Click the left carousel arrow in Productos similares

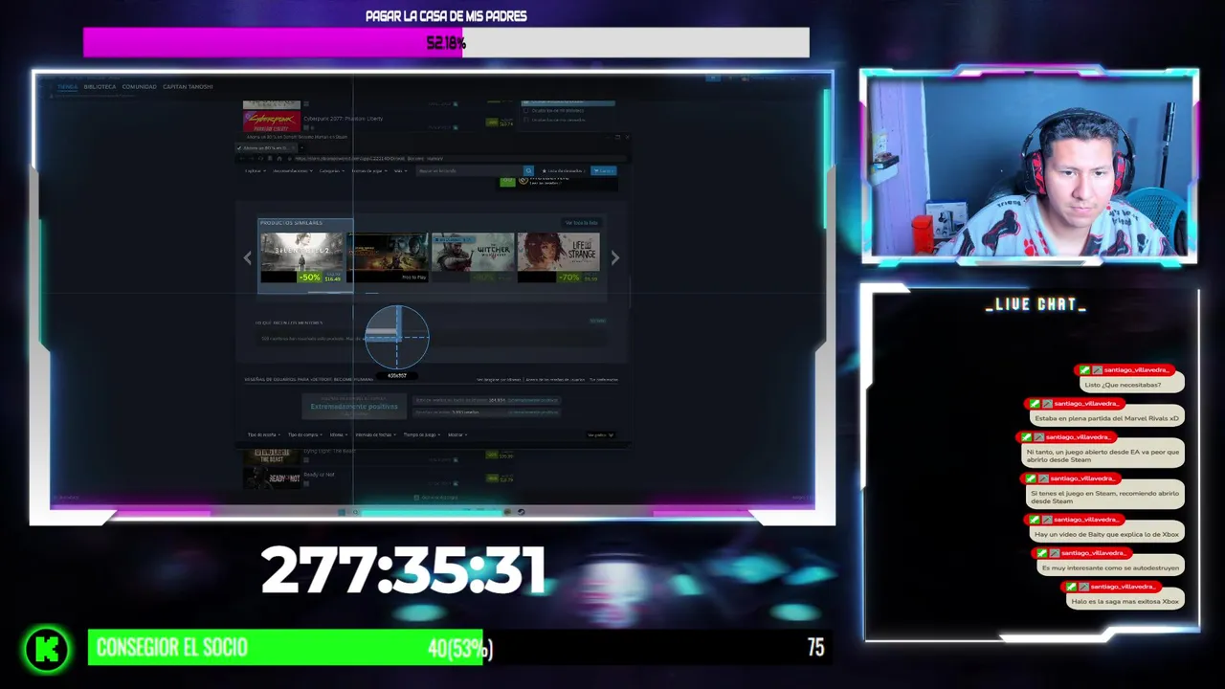tap(247, 257)
